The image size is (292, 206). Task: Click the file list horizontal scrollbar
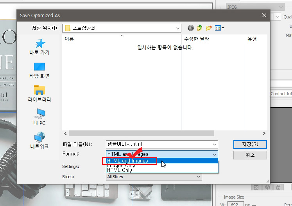coord(142,133)
